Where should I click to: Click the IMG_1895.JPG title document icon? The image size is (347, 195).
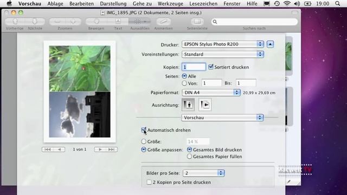(x=102, y=13)
